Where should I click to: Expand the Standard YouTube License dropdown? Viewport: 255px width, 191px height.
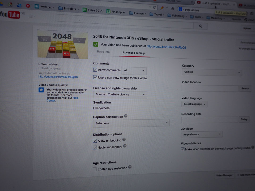pos(120,94)
